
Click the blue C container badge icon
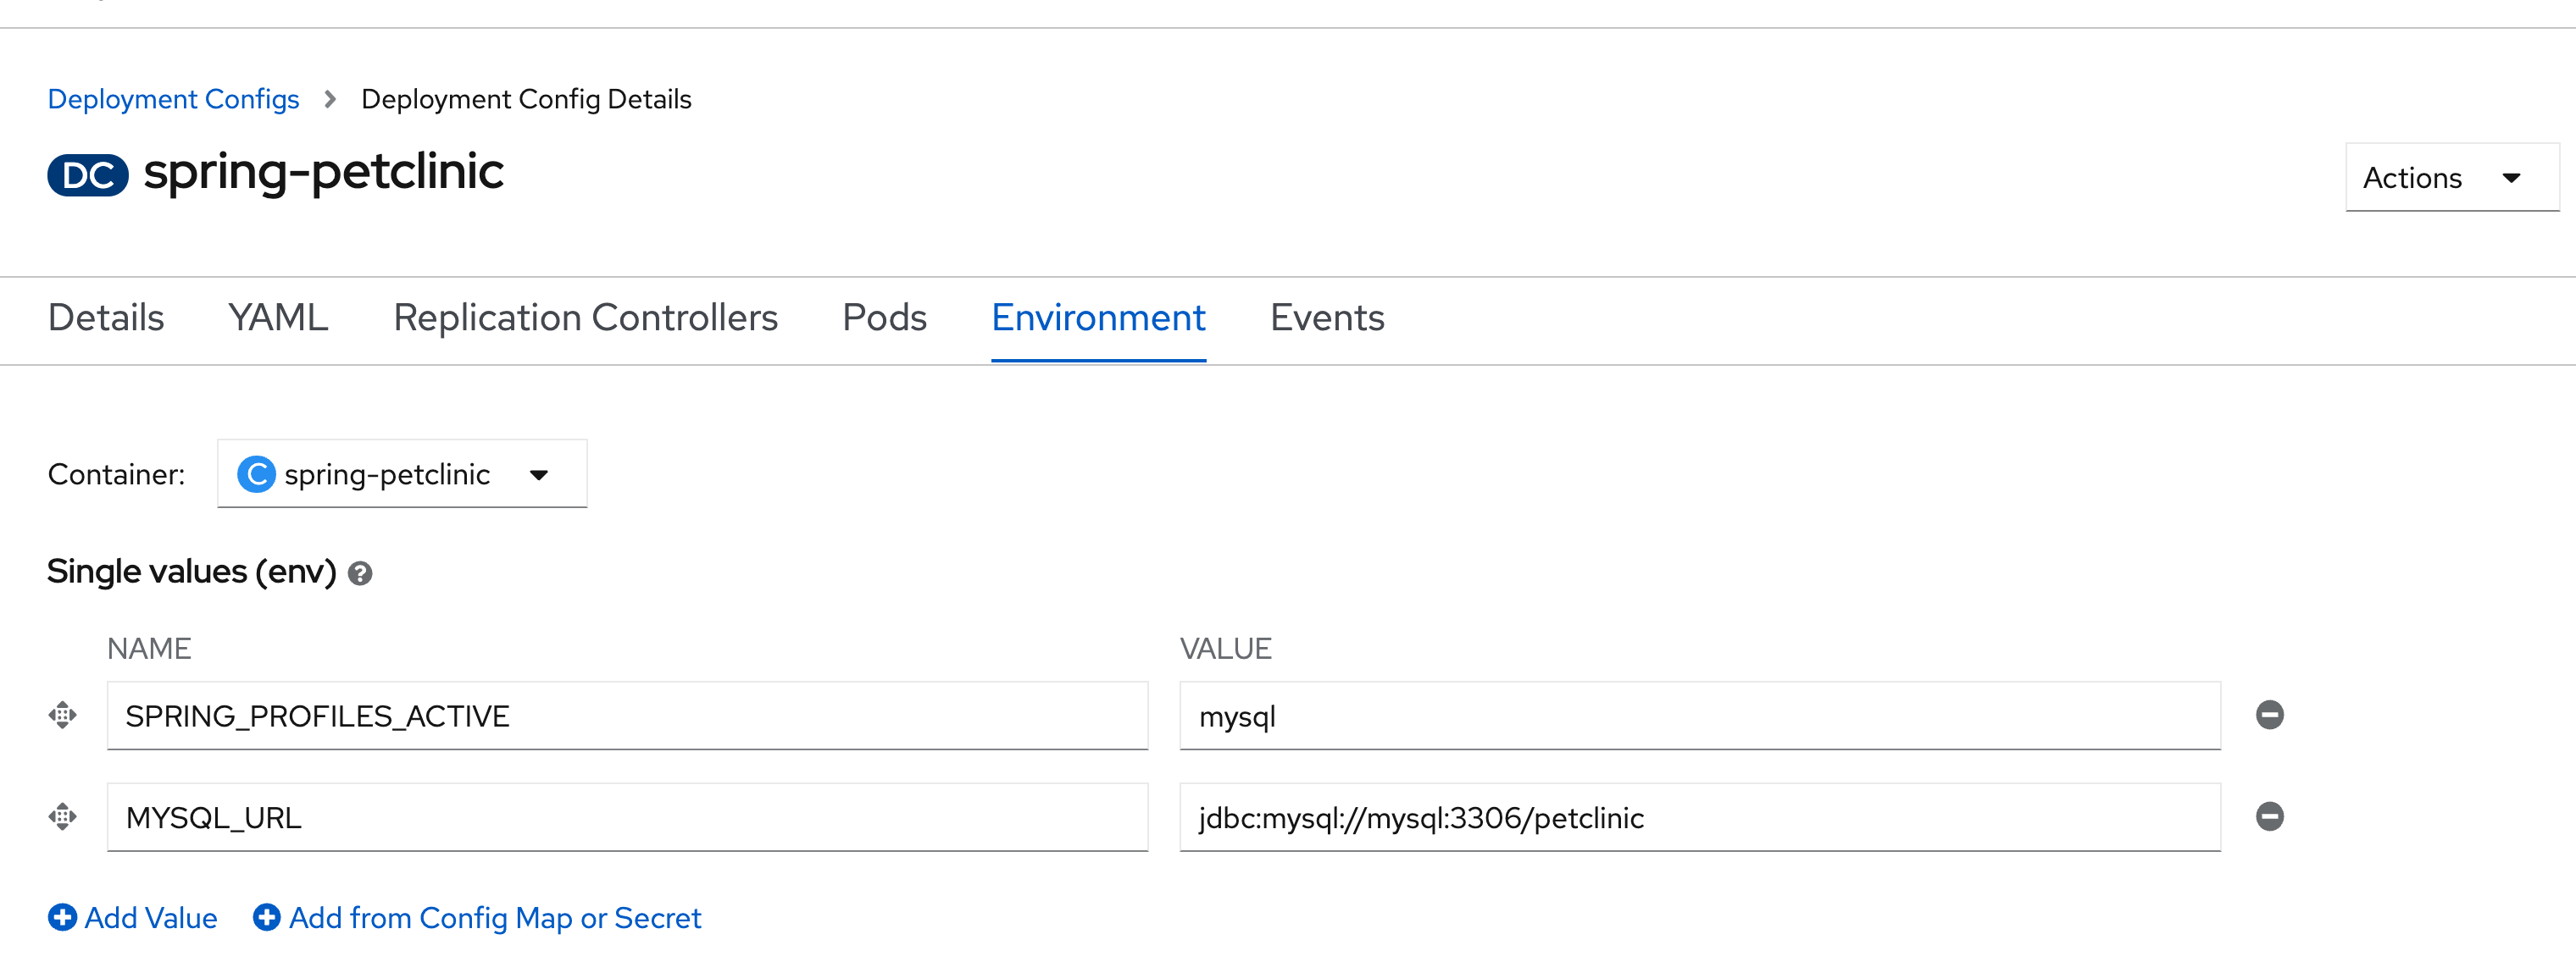coord(256,474)
